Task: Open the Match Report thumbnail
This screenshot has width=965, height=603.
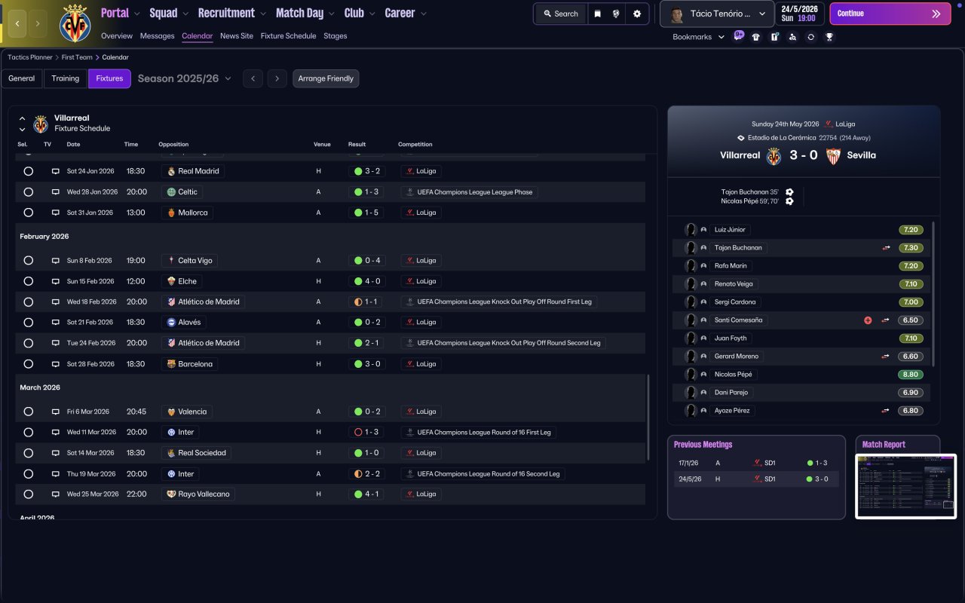Action: (x=906, y=486)
